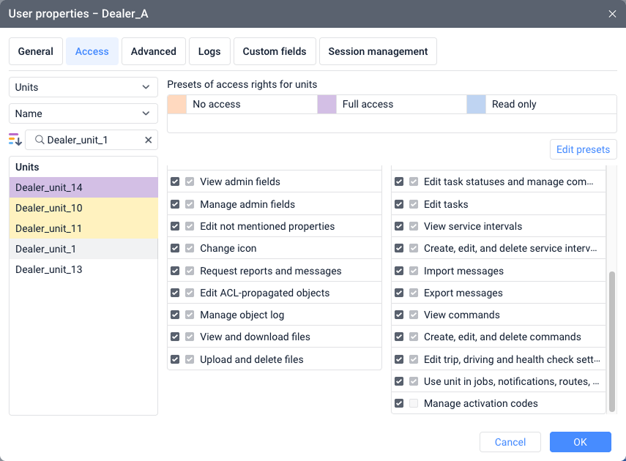Clear the Dealer_unit_1 search text
Image resolution: width=626 pixels, height=461 pixels.
tap(149, 140)
